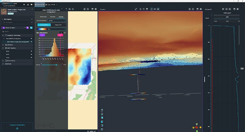Image resolution: width=245 pixels, height=132 pixels.
Task: Open the home icon in header
Action: click(x=24, y=5)
